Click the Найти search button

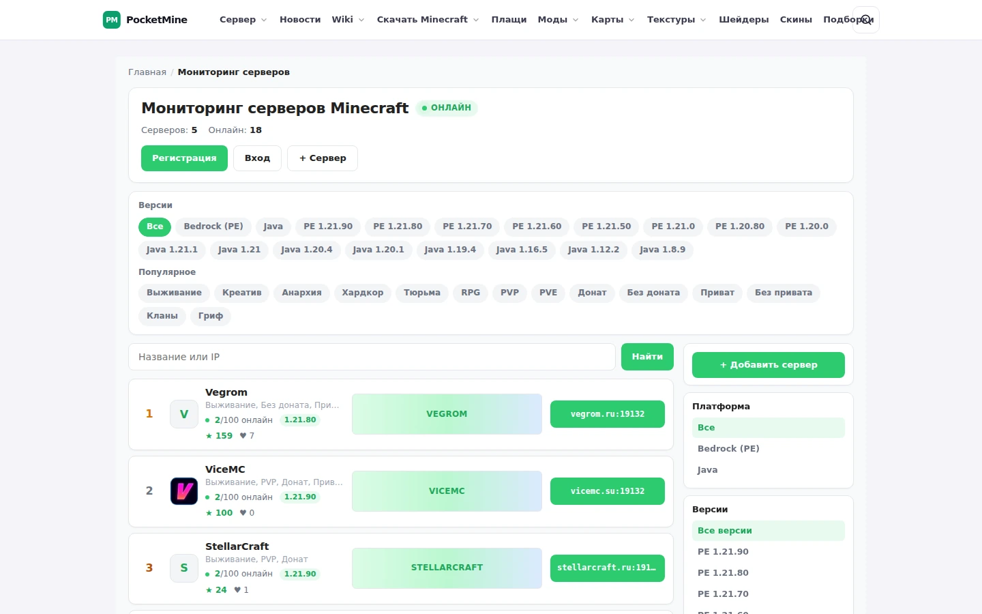(x=647, y=357)
